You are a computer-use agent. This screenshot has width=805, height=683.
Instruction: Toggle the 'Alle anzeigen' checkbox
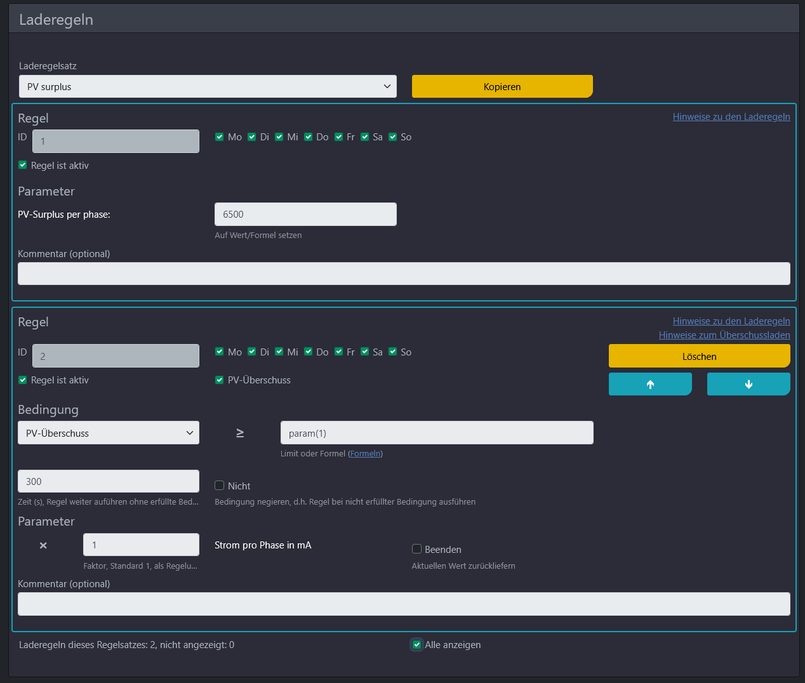(x=417, y=645)
